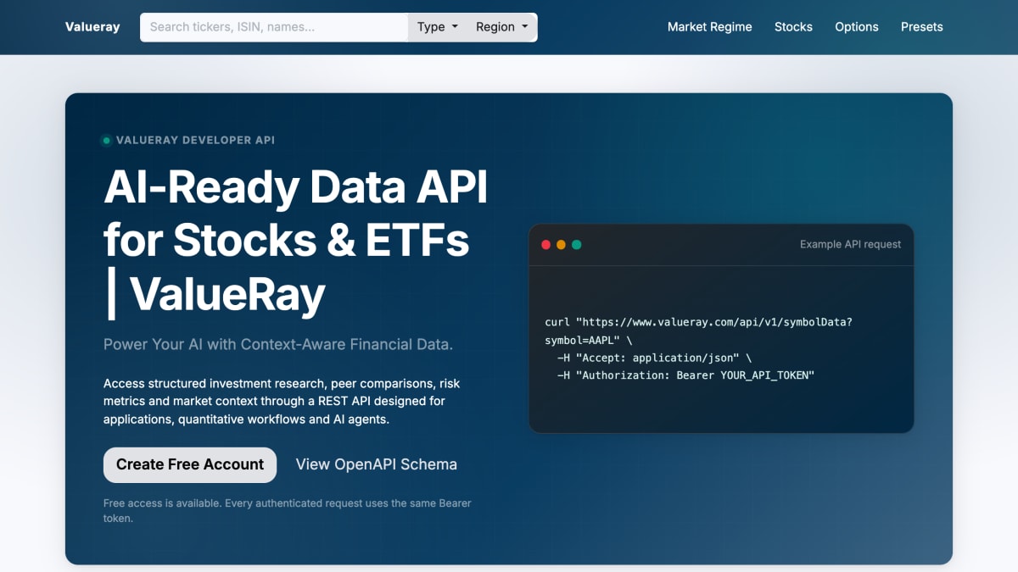The image size is (1018, 572).
Task: Click the 'Access structured investment research' paragraph
Action: point(282,402)
